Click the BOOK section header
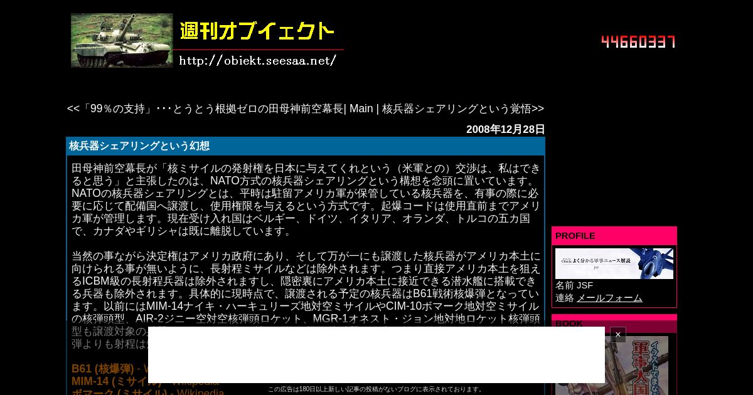Screen dimensions: 753x395 [614, 324]
